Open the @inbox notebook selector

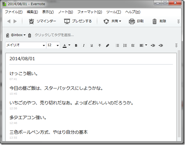click(18, 35)
